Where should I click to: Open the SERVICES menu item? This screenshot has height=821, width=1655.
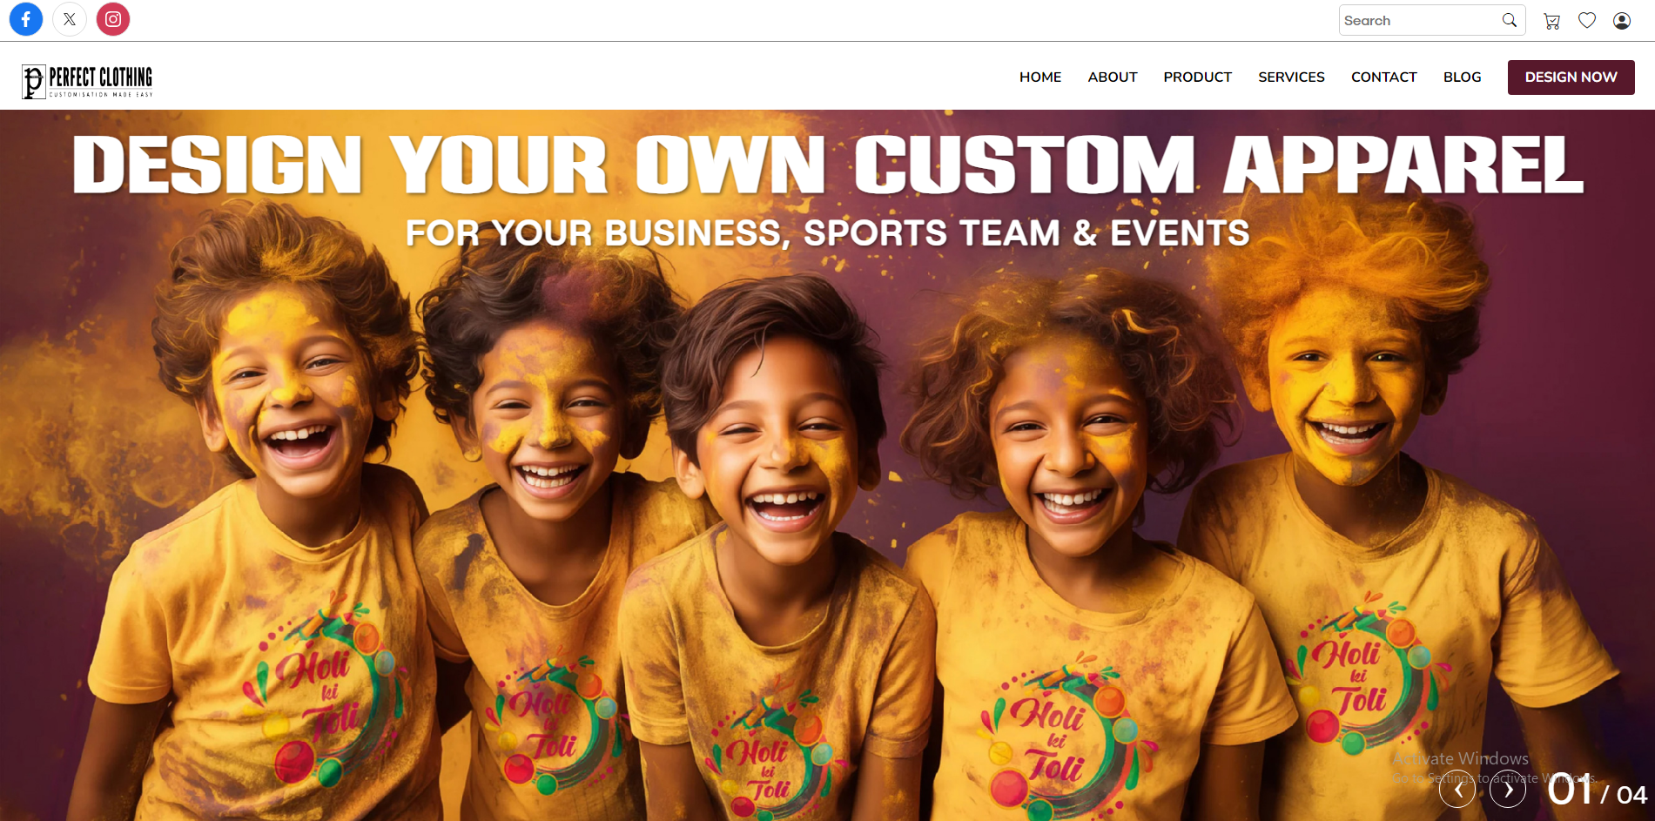(x=1291, y=77)
